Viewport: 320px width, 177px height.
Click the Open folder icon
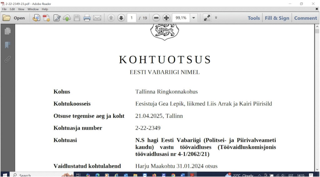(7, 18)
